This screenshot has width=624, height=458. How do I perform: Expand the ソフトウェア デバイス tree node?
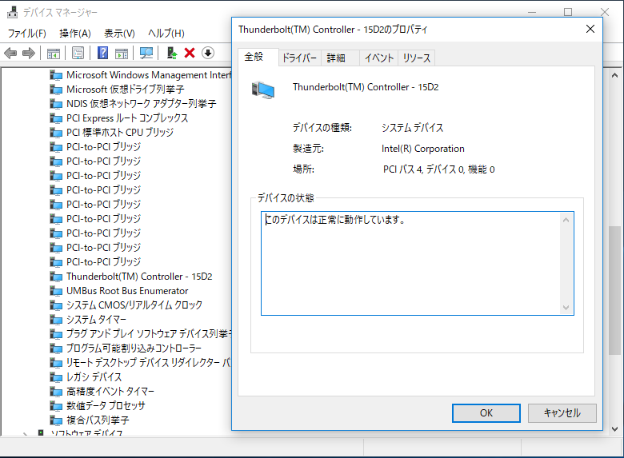(x=25, y=433)
